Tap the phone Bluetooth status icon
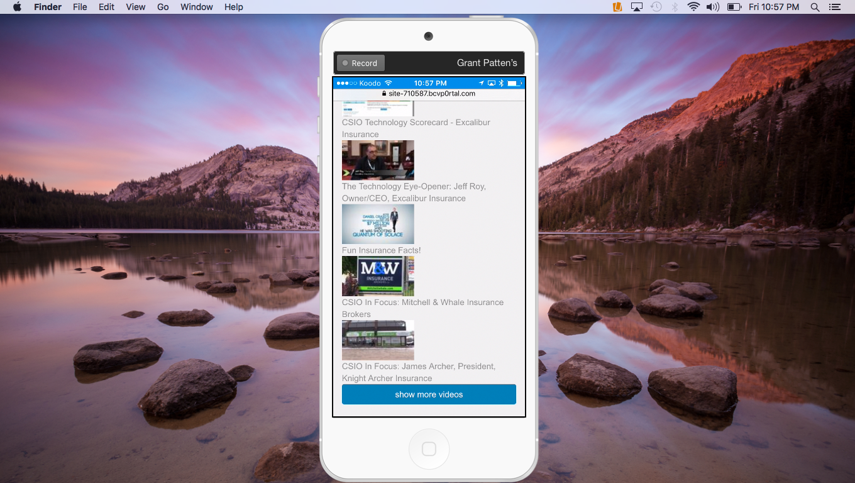The height and width of the screenshot is (483, 855). pyautogui.click(x=501, y=83)
